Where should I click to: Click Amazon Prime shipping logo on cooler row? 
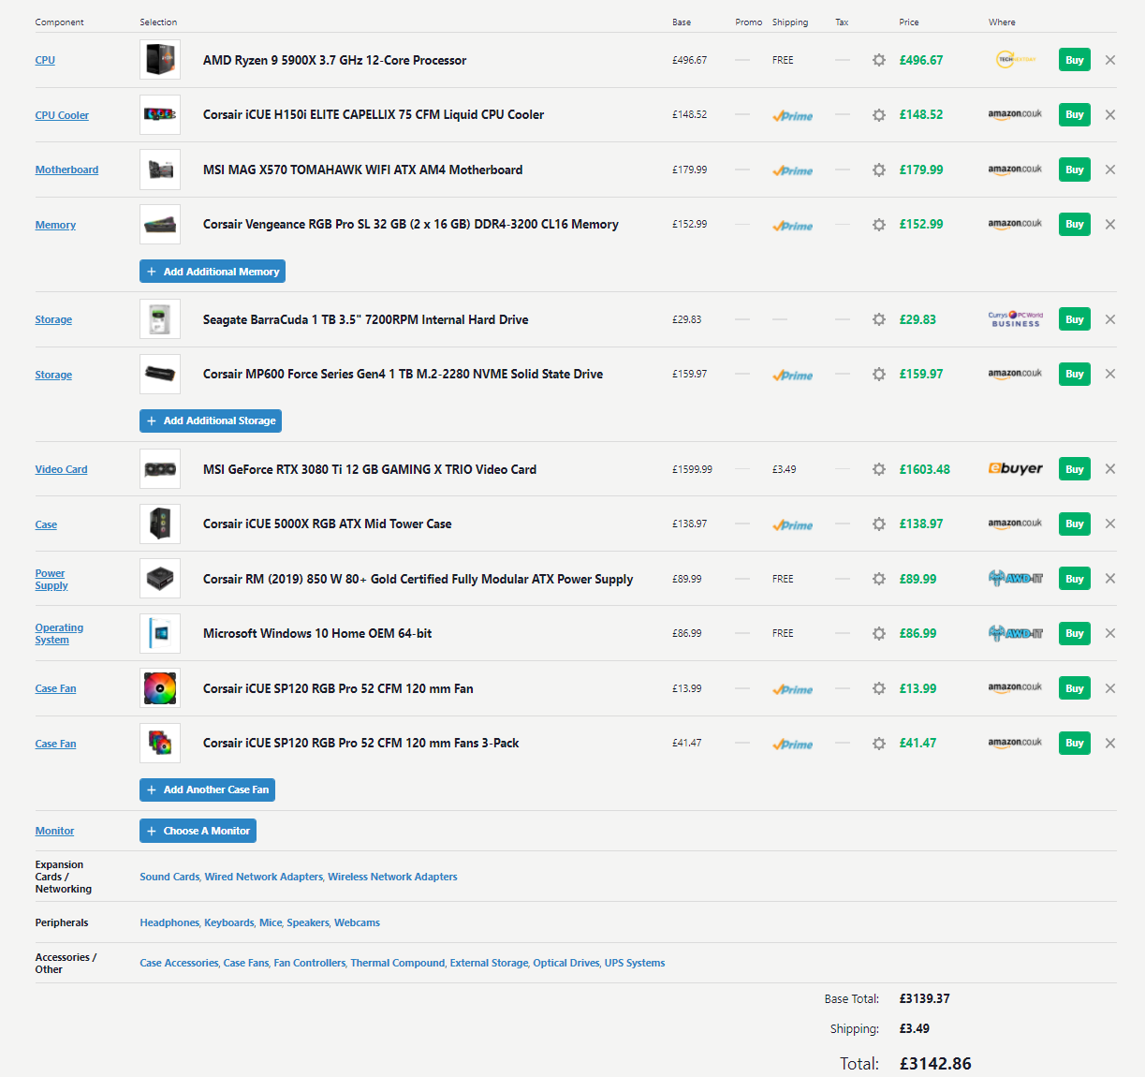click(x=792, y=115)
